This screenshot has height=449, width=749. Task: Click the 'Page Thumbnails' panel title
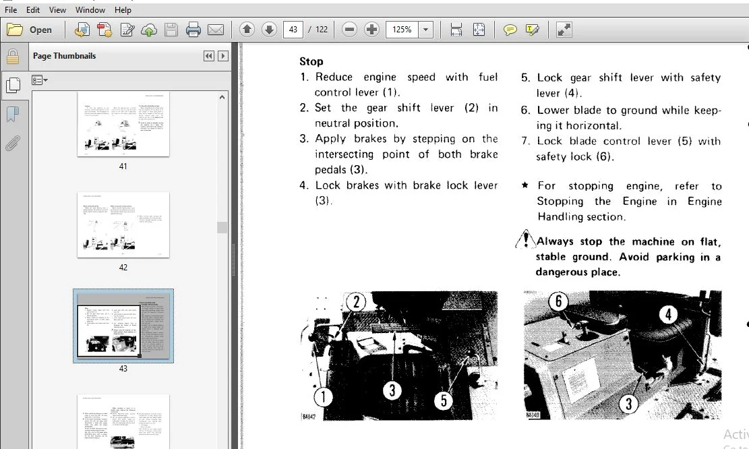(65, 56)
